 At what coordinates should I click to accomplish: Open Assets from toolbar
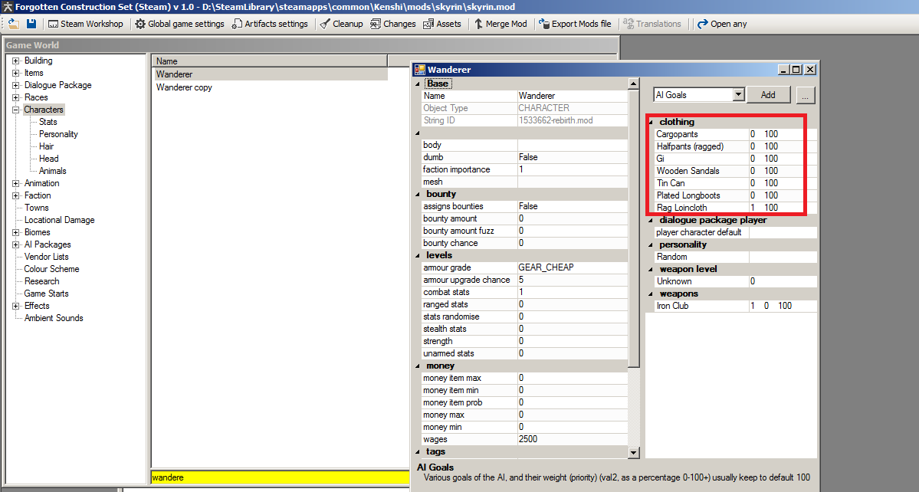(x=442, y=24)
